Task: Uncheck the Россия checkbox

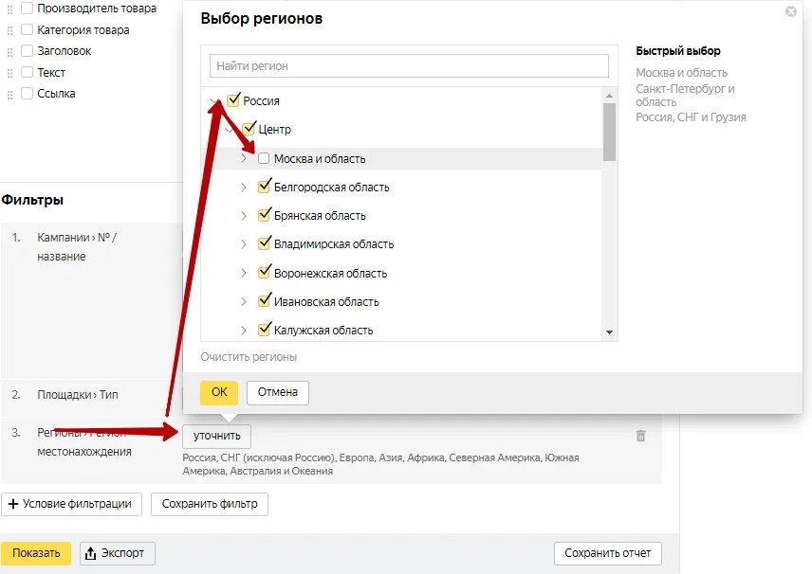Action: tap(233, 100)
